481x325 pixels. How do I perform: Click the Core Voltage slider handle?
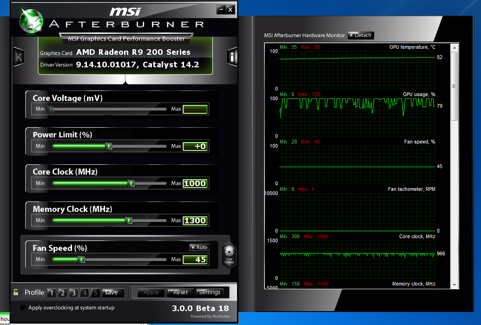click(51, 109)
